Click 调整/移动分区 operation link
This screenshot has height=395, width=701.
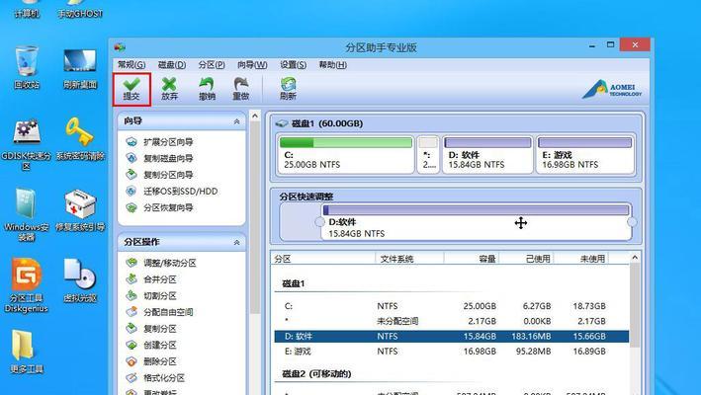[170, 263]
